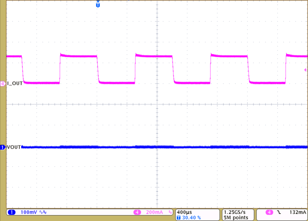This screenshot has width=308, height=221.
Task: Click the channel 1 AC coupling icon
Action: pos(42,212)
